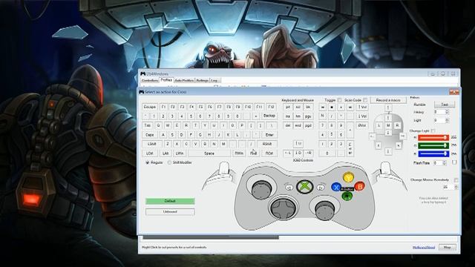Choose mouse move down arrow below the mouse

click(387, 151)
